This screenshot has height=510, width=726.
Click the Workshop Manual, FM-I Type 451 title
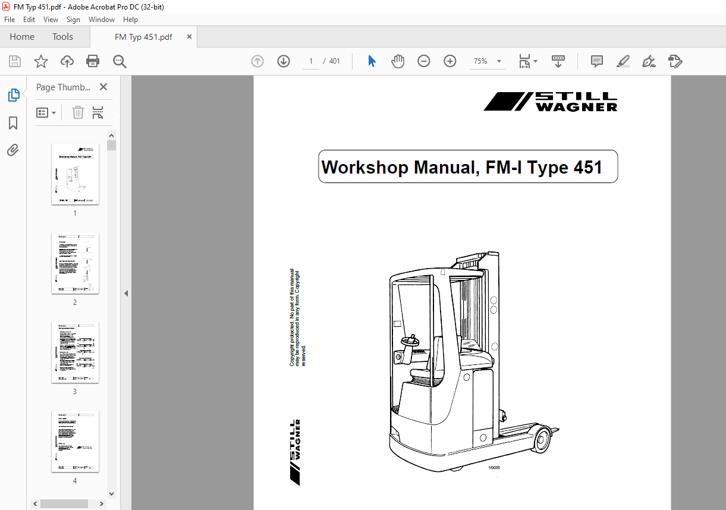pos(462,167)
